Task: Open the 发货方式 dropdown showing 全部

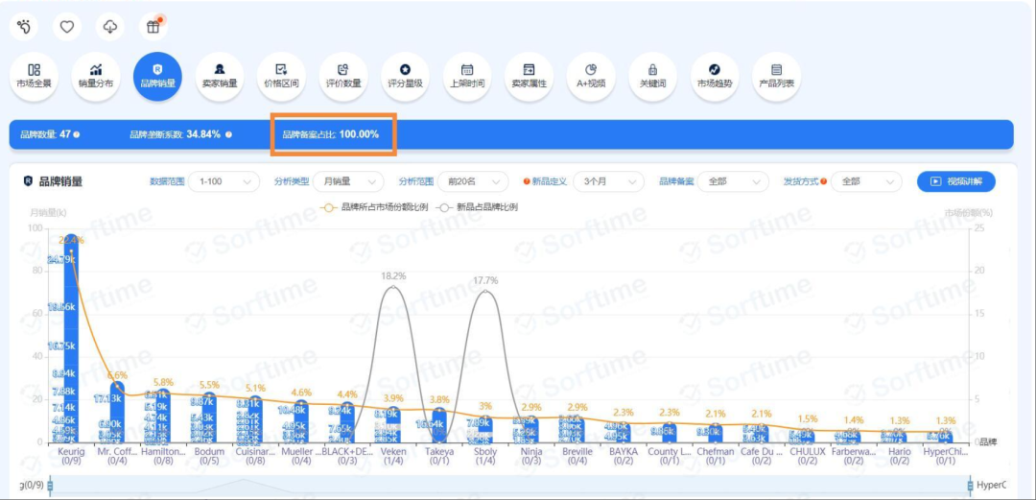Action: [x=866, y=181]
